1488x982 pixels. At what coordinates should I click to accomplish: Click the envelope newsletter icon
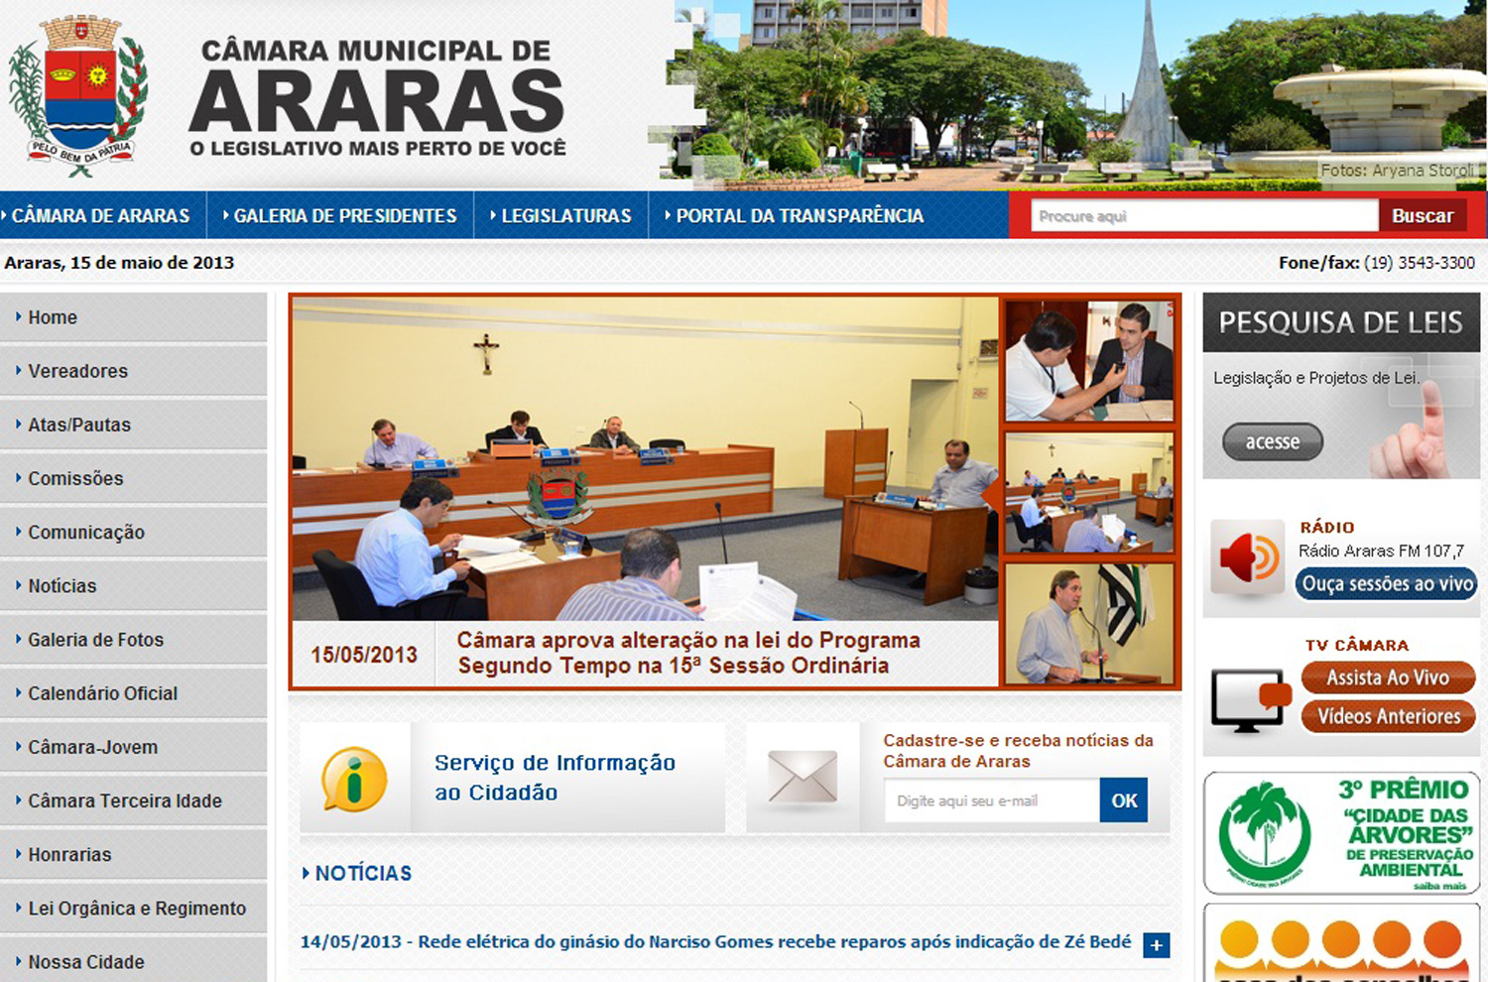pos(803,777)
